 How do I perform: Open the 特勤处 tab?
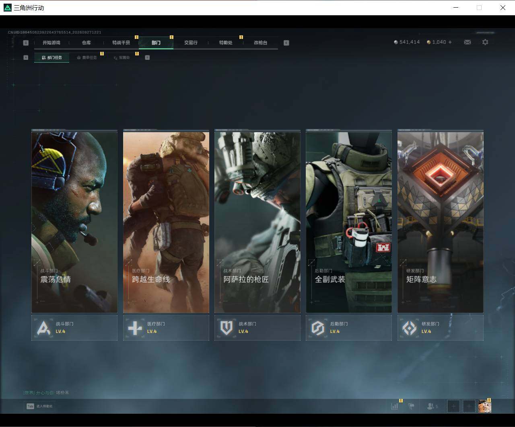(x=226, y=43)
